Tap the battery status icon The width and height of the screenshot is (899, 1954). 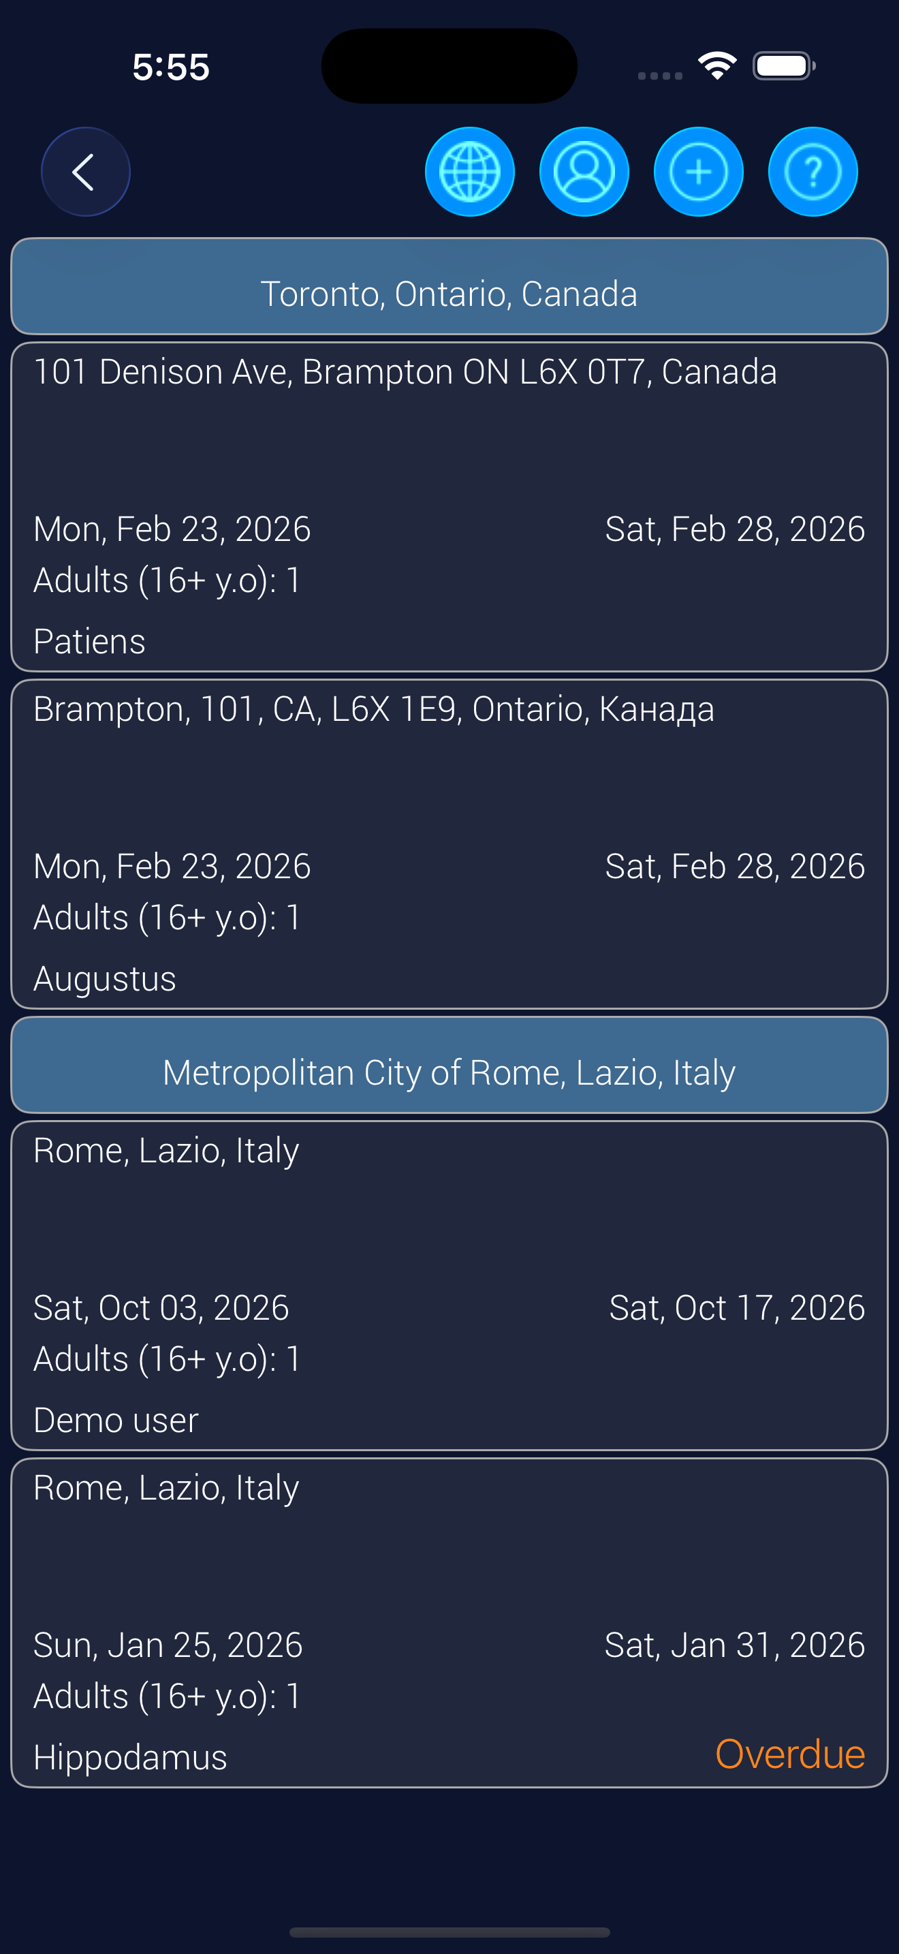[x=784, y=66]
